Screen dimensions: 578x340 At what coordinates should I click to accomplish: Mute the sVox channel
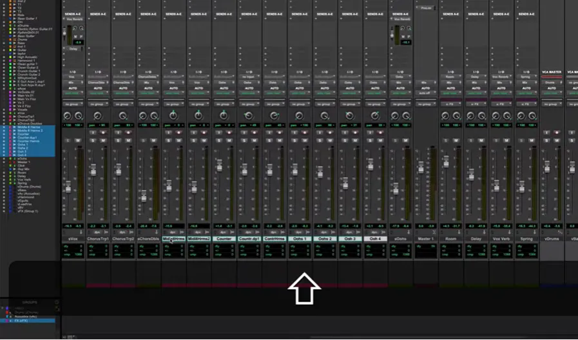pos(78,140)
